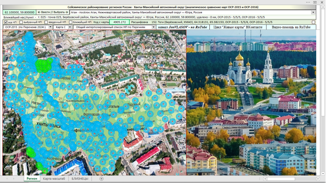Click the coordinates input field 62.100000, 59.800000
The height and width of the screenshot is (183, 326).
tap(20, 12)
